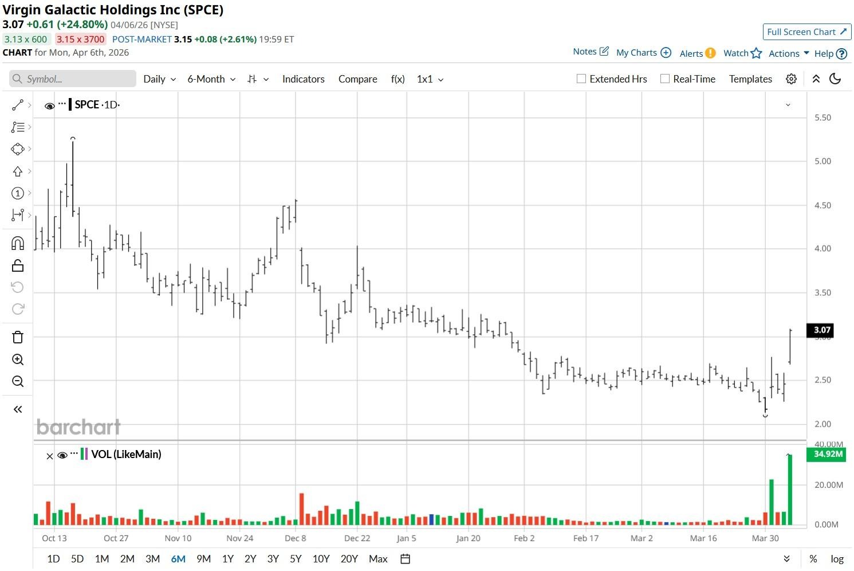
Task: Select the arrow marker tool
Action: (x=18, y=171)
